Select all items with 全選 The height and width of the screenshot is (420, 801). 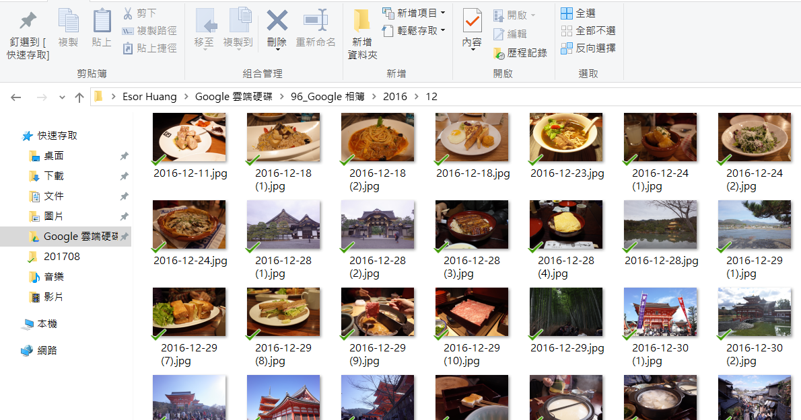[578, 13]
